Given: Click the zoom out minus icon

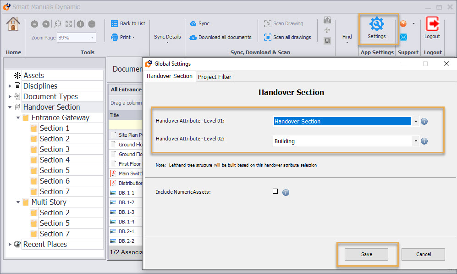Looking at the screenshot, I should coord(92,24).
